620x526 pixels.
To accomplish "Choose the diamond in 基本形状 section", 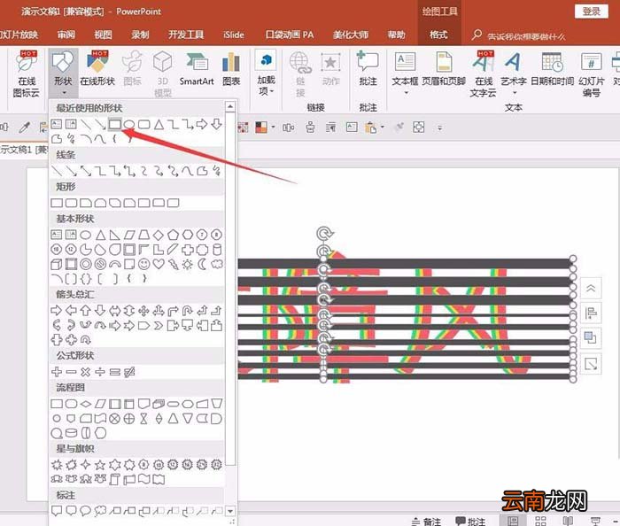I will click(159, 236).
